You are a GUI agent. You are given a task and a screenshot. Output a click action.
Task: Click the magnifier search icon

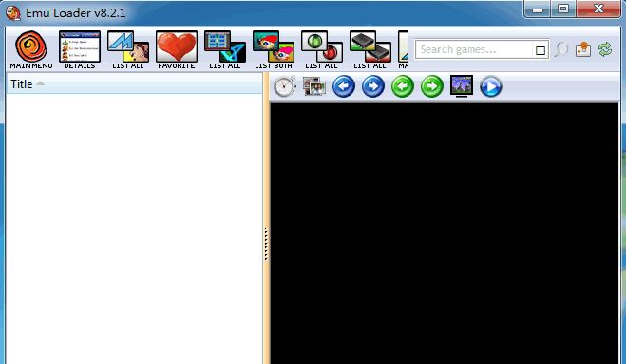[561, 50]
